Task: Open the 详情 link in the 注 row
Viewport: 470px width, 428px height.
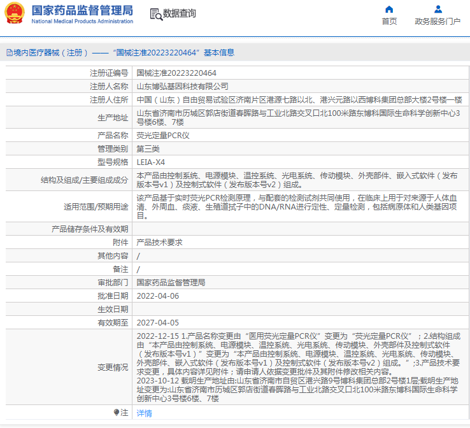Action: tap(145, 413)
